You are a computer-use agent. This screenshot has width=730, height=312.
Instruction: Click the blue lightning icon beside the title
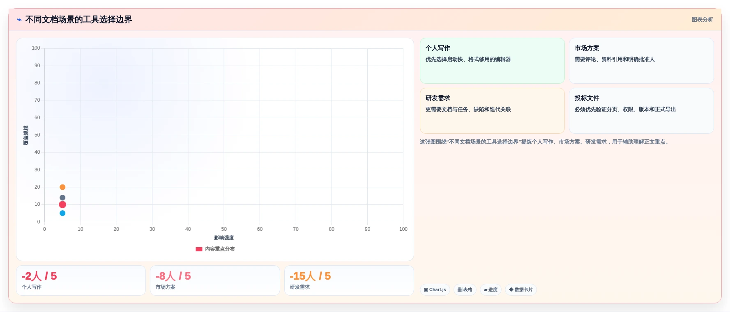coord(19,20)
